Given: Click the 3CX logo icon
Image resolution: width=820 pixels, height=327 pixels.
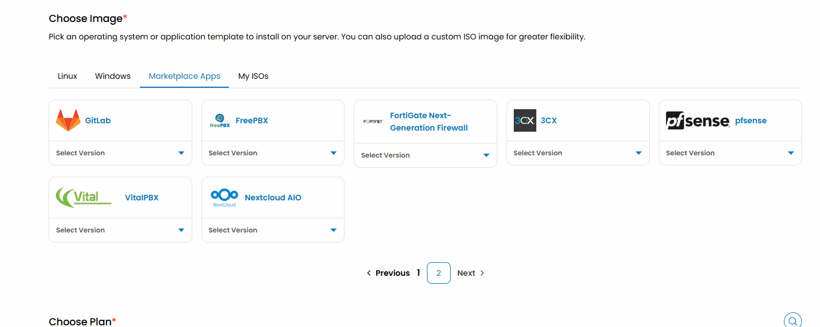Looking at the screenshot, I should (x=524, y=120).
